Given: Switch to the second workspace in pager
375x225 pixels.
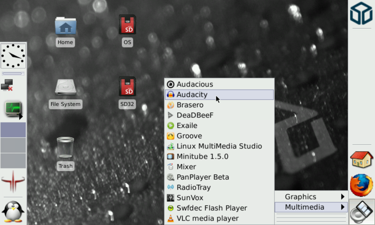Looking at the screenshot, I should [13, 145].
